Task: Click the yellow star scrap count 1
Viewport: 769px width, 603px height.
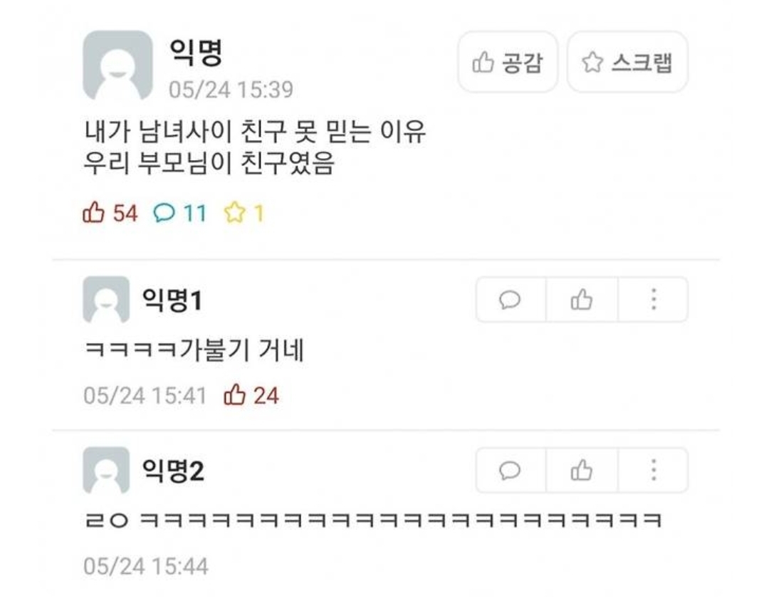Action: [244, 214]
